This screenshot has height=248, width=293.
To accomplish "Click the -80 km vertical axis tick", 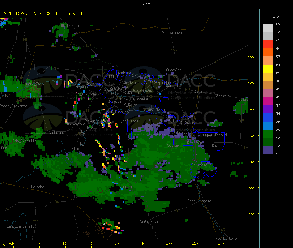I will pyautogui.click(x=252, y=31).
